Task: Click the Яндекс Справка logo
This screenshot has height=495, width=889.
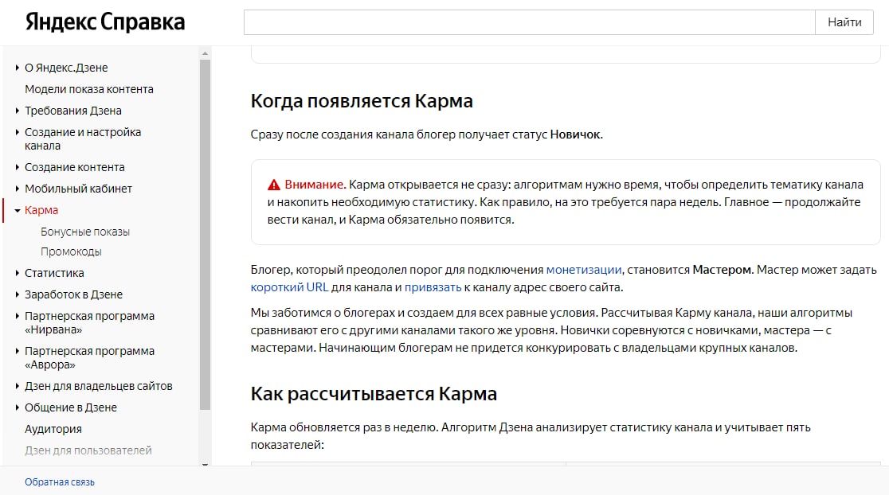Action: (105, 22)
